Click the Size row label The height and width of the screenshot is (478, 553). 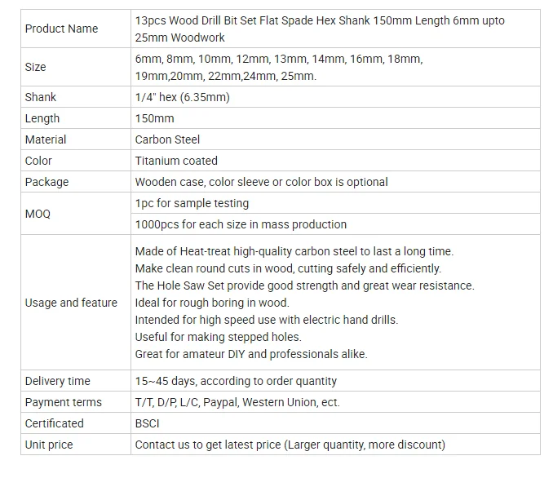click(36, 67)
